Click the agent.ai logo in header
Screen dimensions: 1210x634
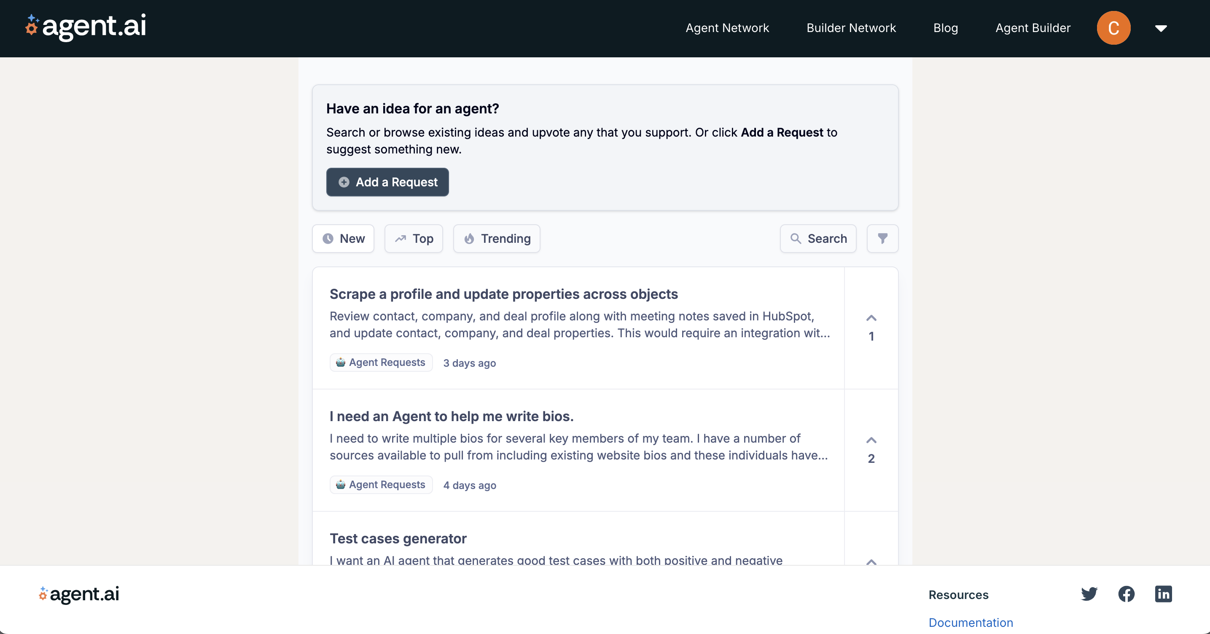86,27
